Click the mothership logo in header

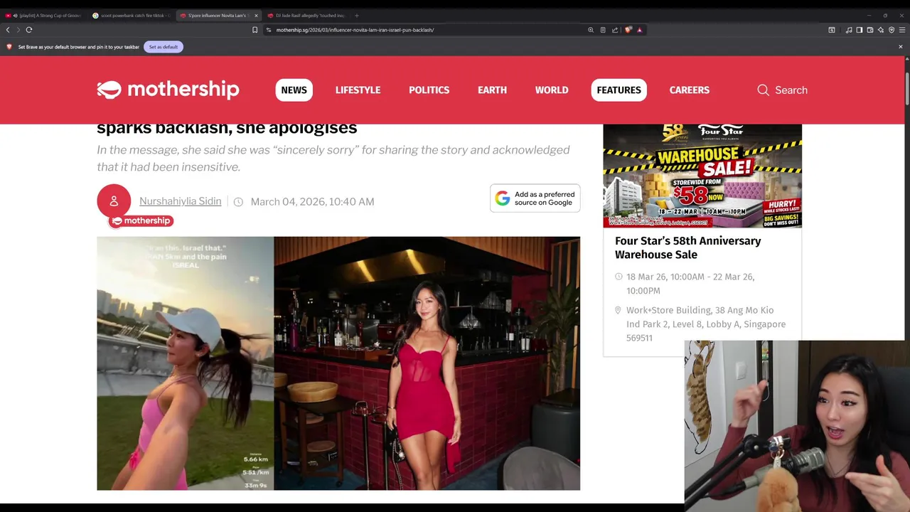coord(168,90)
